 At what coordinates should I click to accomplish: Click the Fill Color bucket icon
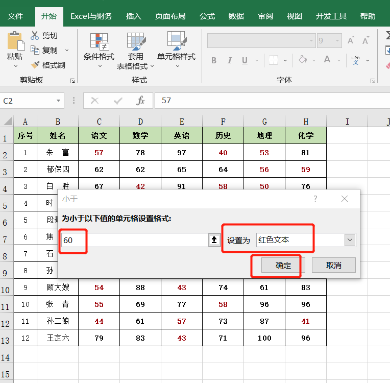[x=303, y=60]
